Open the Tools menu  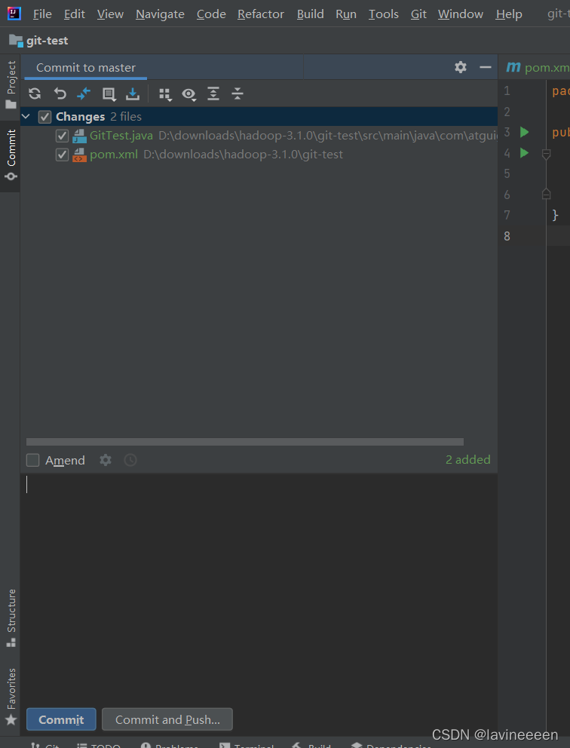click(x=384, y=14)
